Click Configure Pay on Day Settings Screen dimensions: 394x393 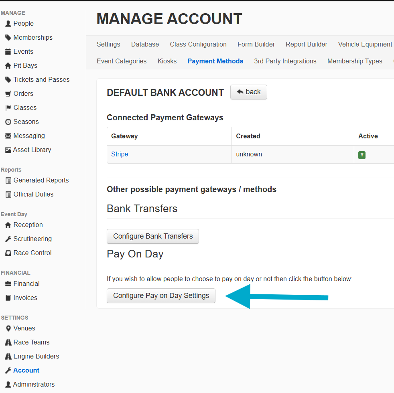point(161,296)
